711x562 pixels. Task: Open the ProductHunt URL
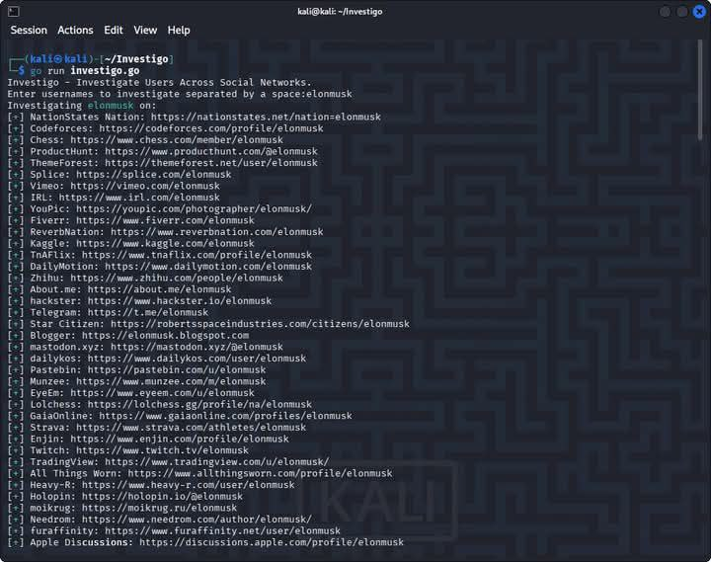click(211, 151)
